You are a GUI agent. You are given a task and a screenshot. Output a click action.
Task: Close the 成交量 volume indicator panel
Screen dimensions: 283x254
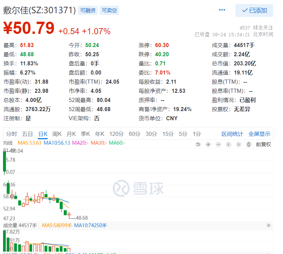[x=268, y=226]
